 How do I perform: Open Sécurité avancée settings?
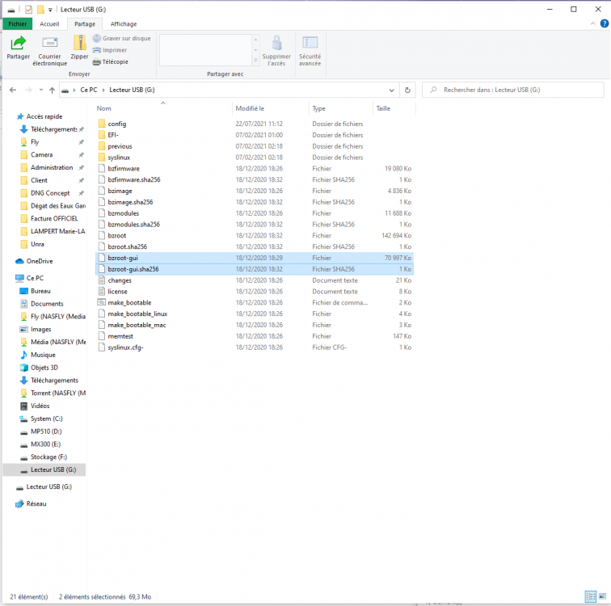(310, 50)
